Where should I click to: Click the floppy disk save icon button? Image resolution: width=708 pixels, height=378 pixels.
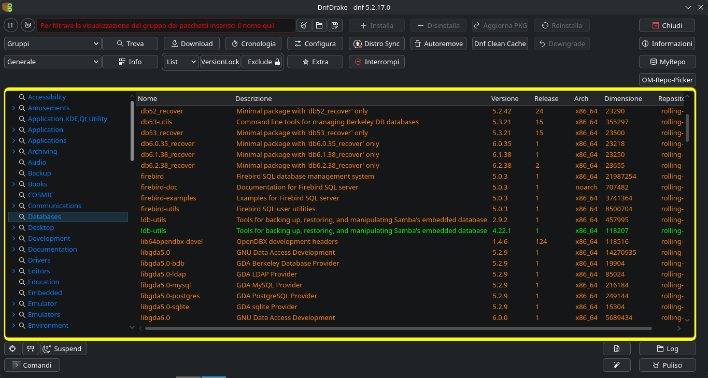point(335,25)
